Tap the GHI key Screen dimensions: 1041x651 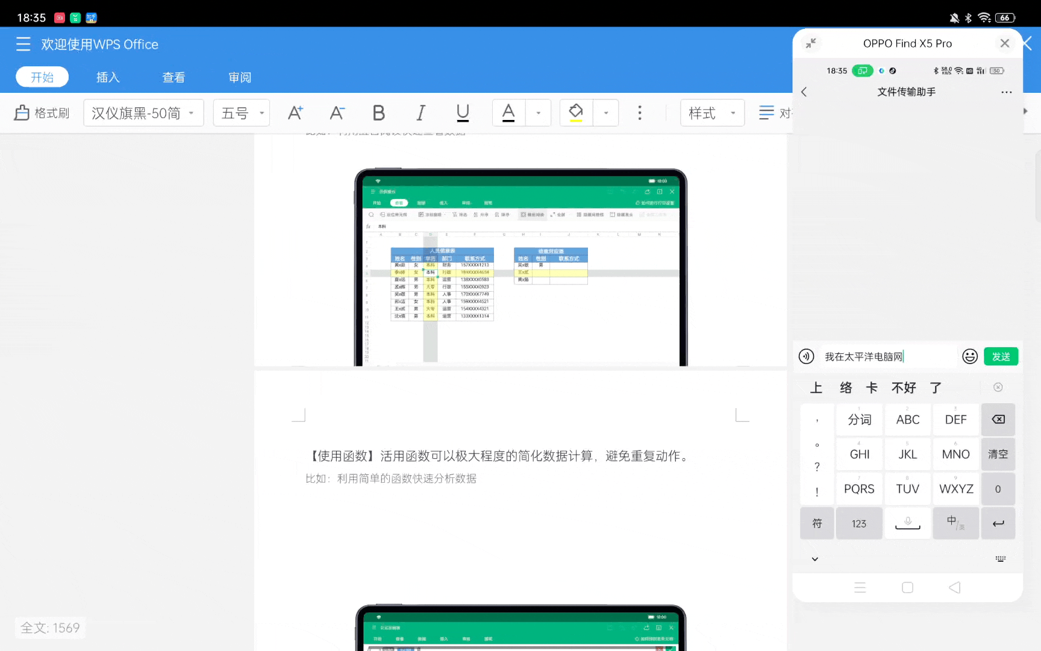[860, 454]
